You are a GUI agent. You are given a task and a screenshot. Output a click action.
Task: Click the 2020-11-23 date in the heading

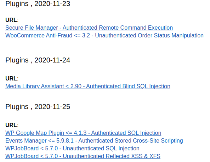coord(52,4)
